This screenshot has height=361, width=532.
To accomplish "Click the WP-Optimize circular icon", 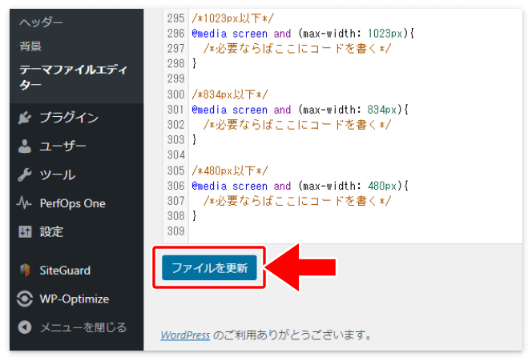I will tap(25, 299).
